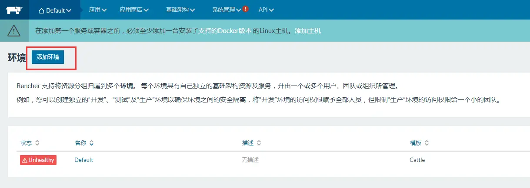Viewport: 530px width, 188px height.
Task: Click the Rancher cow logo
Action: [14, 10]
